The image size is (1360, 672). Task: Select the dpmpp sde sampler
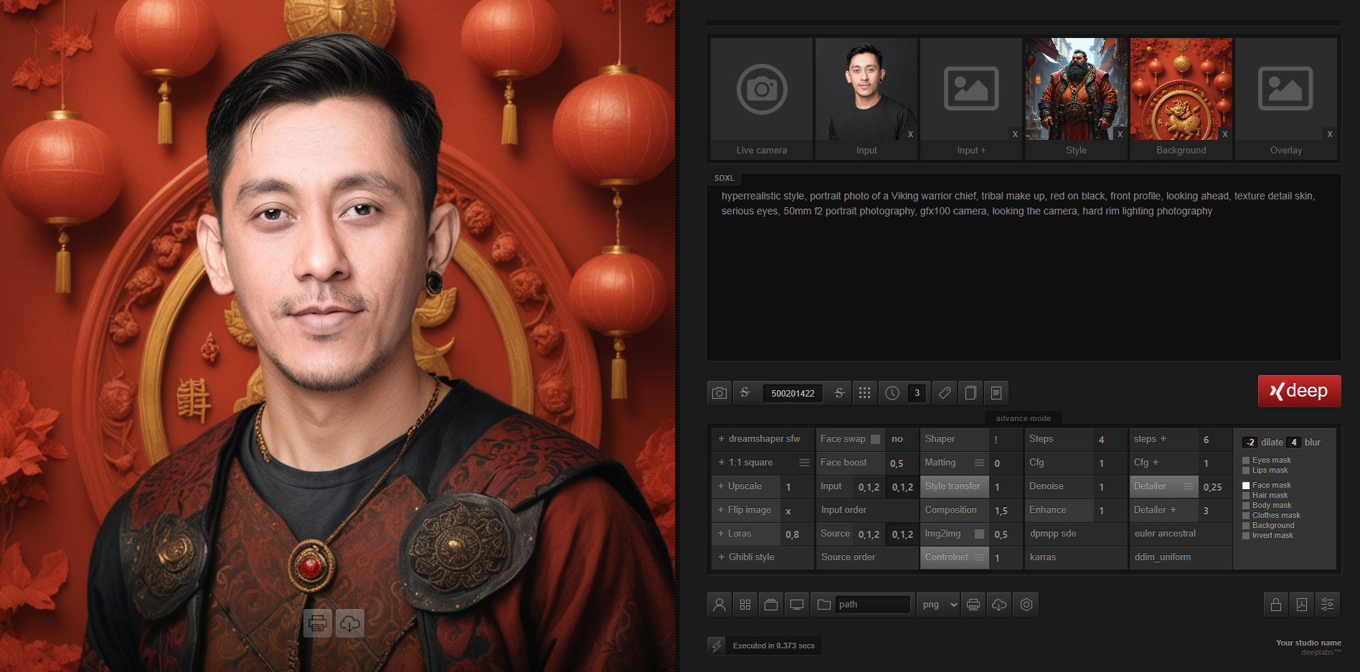coord(1076,534)
